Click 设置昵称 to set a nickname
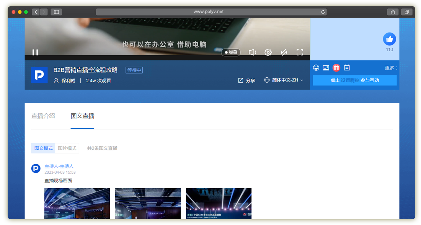The image size is (421, 225). pyautogui.click(x=350, y=80)
